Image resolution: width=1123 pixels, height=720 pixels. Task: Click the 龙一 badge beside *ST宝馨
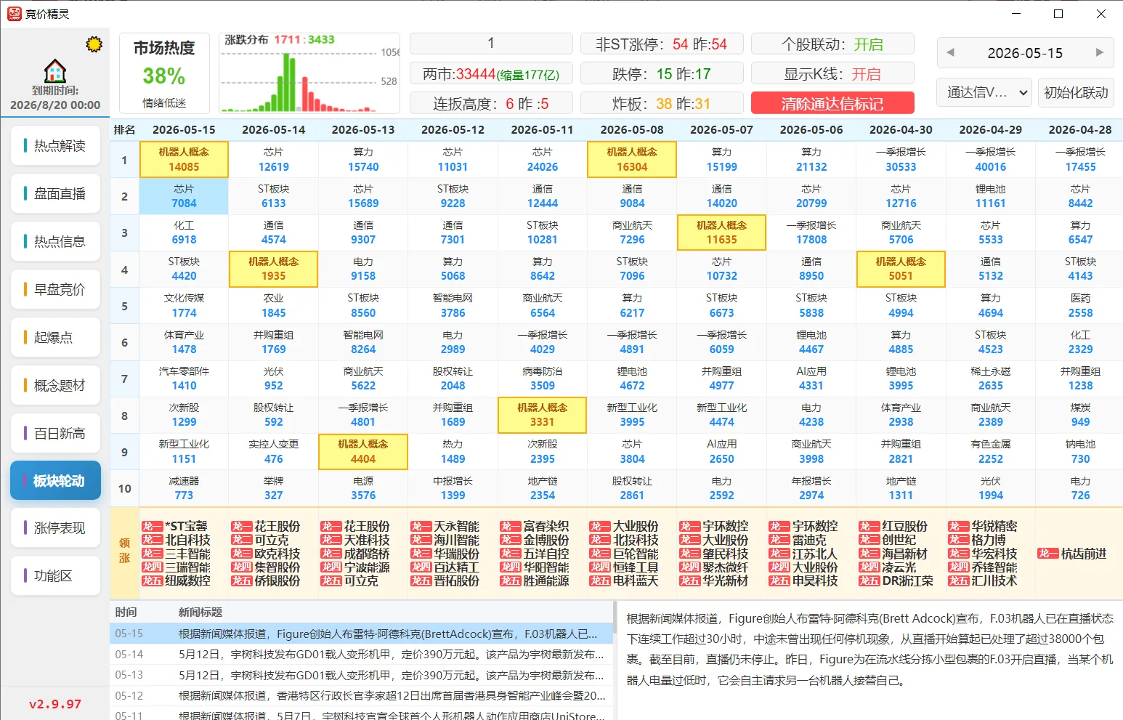pyautogui.click(x=152, y=526)
